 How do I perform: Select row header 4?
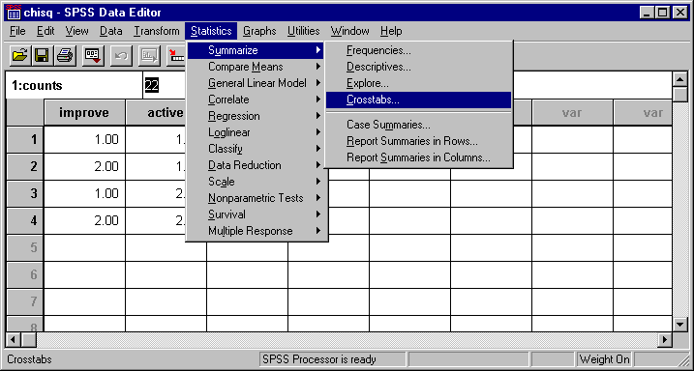pyautogui.click(x=25, y=220)
